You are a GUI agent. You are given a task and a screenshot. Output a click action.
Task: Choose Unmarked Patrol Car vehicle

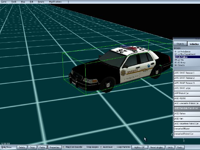pos(187,134)
